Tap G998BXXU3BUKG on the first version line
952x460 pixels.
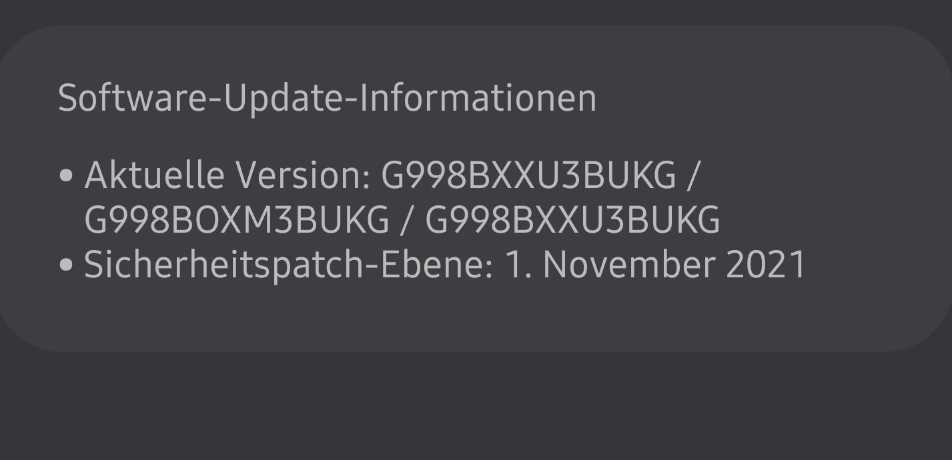click(x=528, y=176)
